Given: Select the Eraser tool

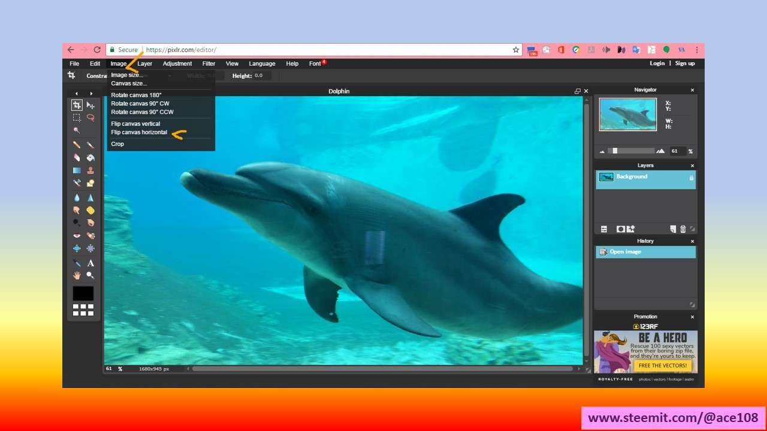Looking at the screenshot, I should (77, 157).
